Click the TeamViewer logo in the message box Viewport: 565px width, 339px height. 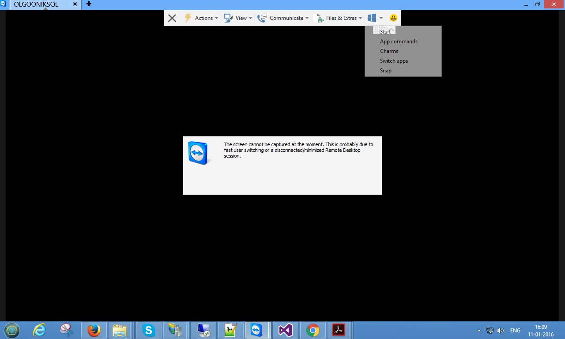coord(200,153)
